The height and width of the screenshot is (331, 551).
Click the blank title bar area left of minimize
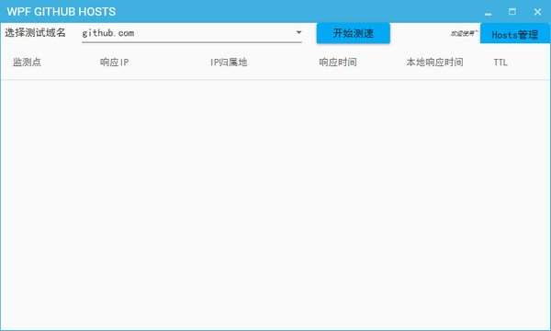click(x=298, y=12)
